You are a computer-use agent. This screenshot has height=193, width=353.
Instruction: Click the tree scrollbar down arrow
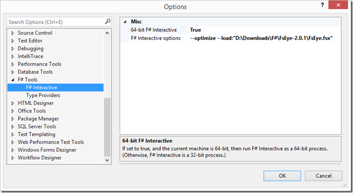107,160
